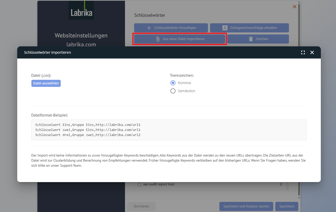Viewport: 336px width, 212px height.
Task: Click the first line of the file format example
Action: (x=88, y=125)
